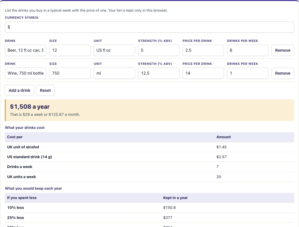Click the What your drinks cost heading
This screenshot has width=299, height=227.
point(24,128)
